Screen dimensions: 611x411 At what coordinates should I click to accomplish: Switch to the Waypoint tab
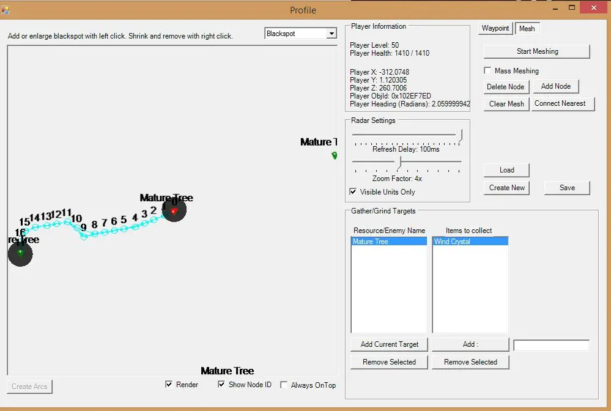tap(495, 29)
